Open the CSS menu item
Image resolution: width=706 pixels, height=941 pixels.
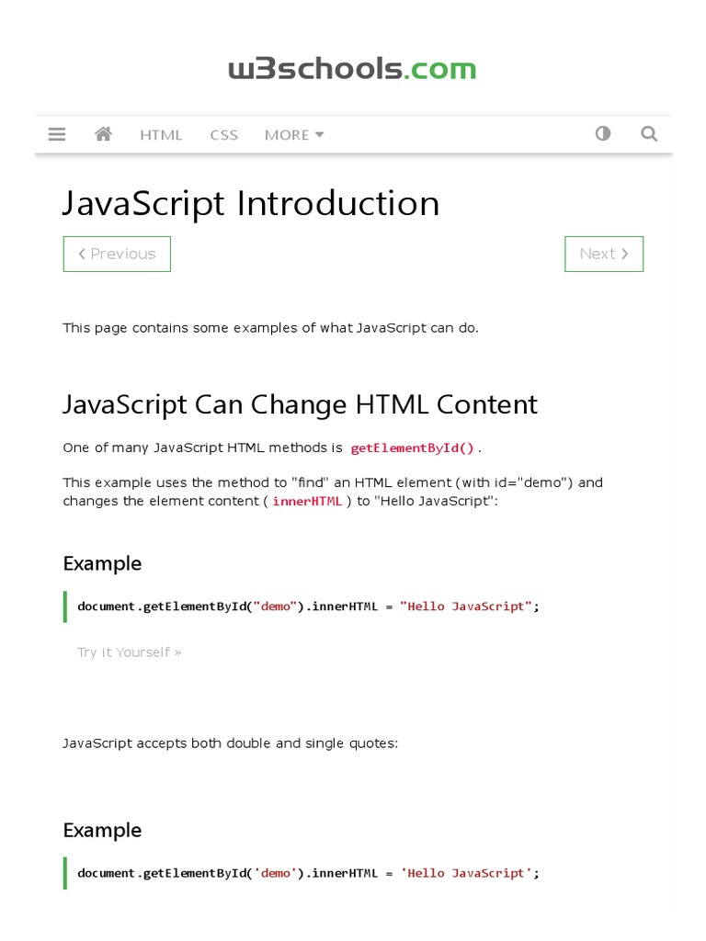[223, 135]
